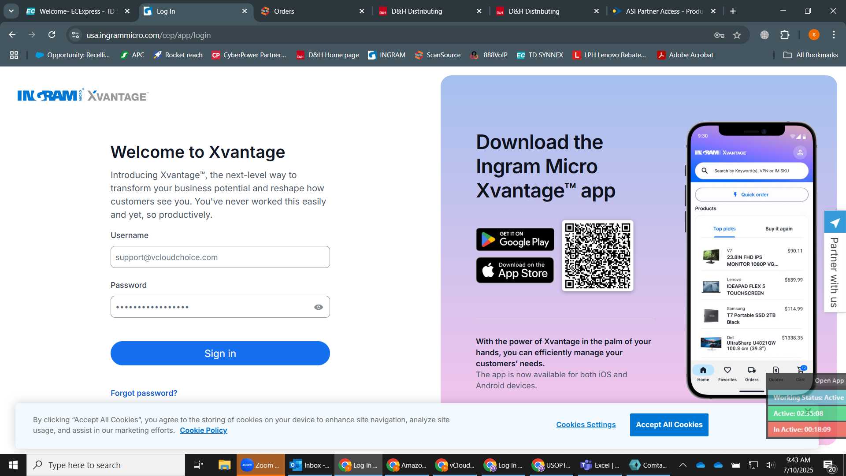Toggle password visibility eye icon

[319, 307]
